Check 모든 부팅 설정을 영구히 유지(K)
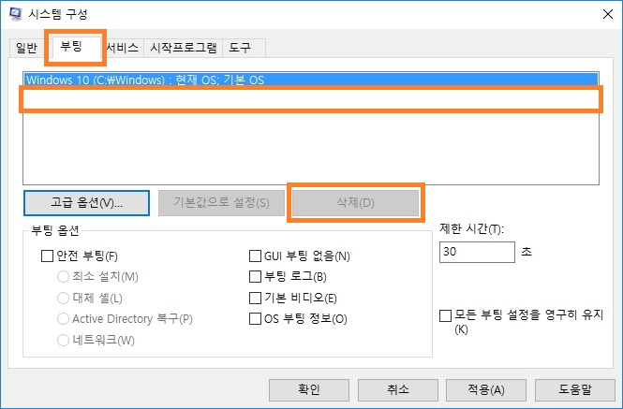This screenshot has height=409, width=623. [x=445, y=316]
